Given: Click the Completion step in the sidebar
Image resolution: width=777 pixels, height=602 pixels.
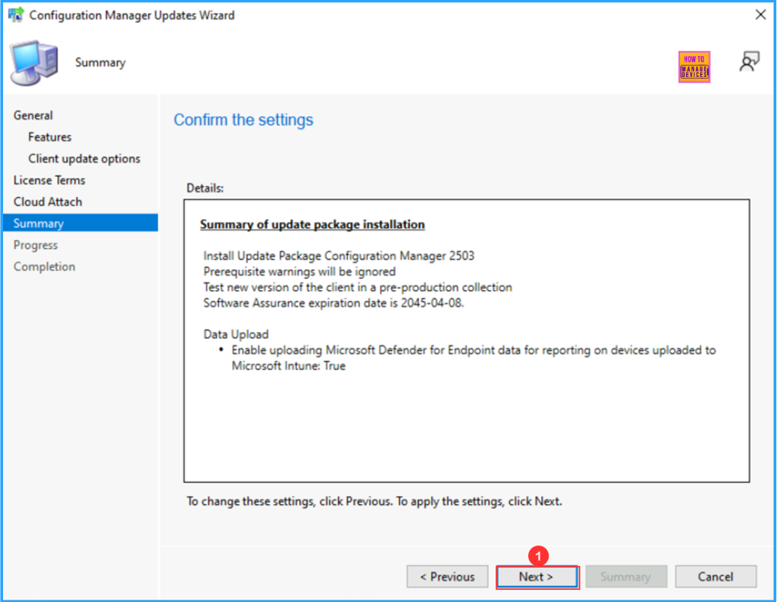Looking at the screenshot, I should click(x=44, y=266).
